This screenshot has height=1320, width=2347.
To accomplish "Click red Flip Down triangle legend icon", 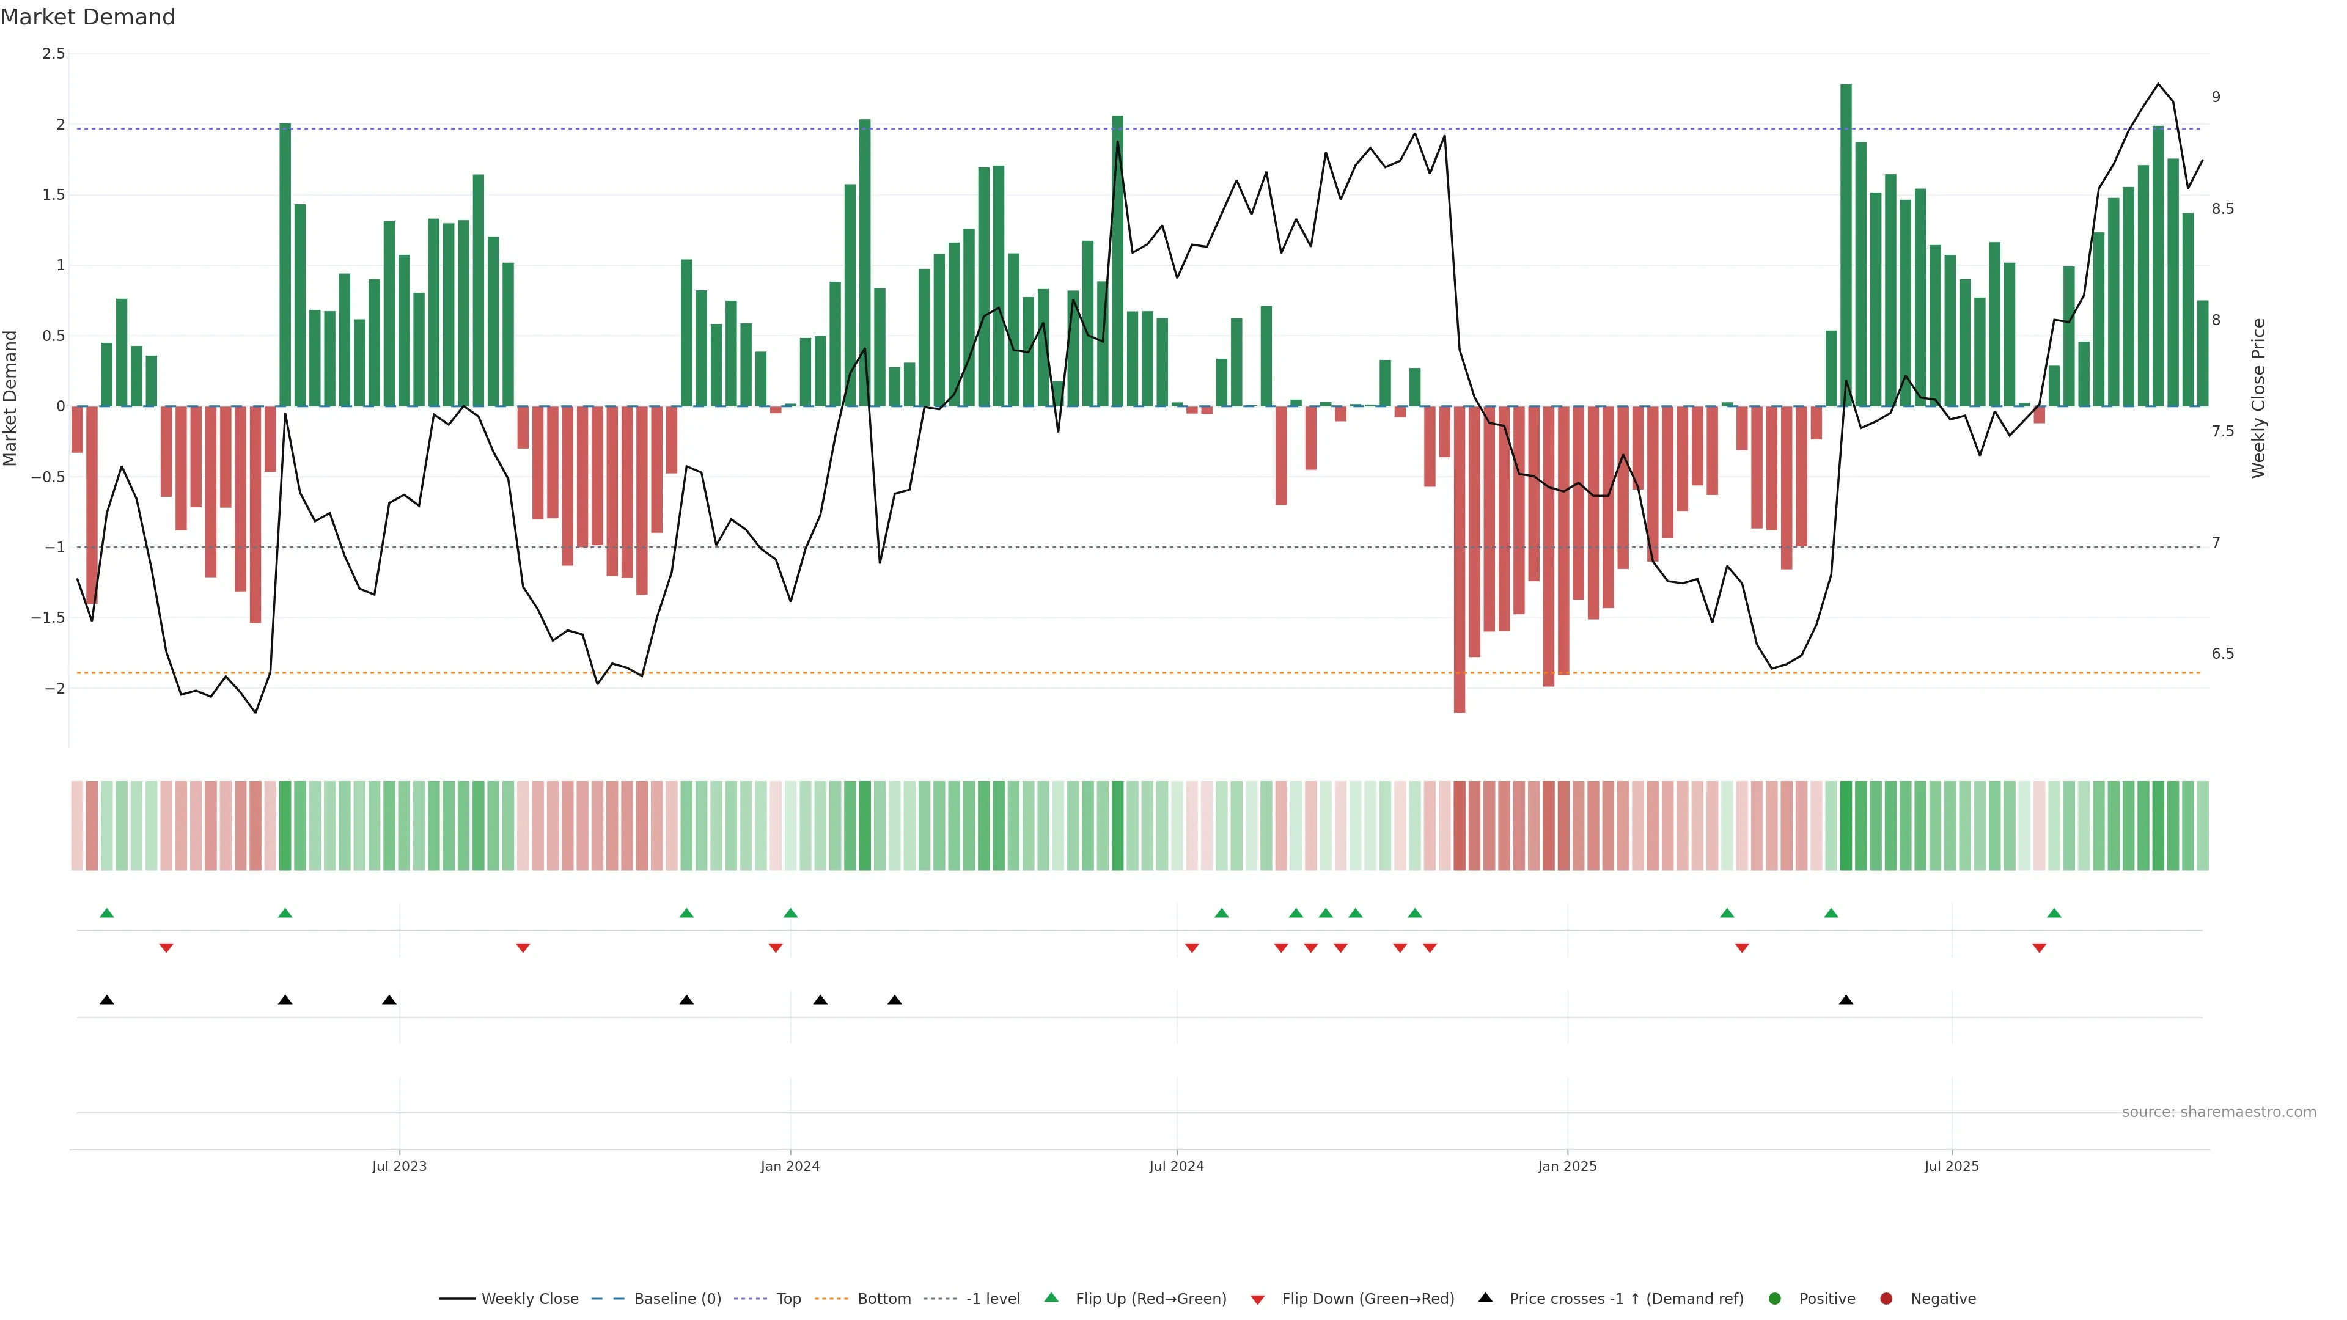I will (1257, 1300).
